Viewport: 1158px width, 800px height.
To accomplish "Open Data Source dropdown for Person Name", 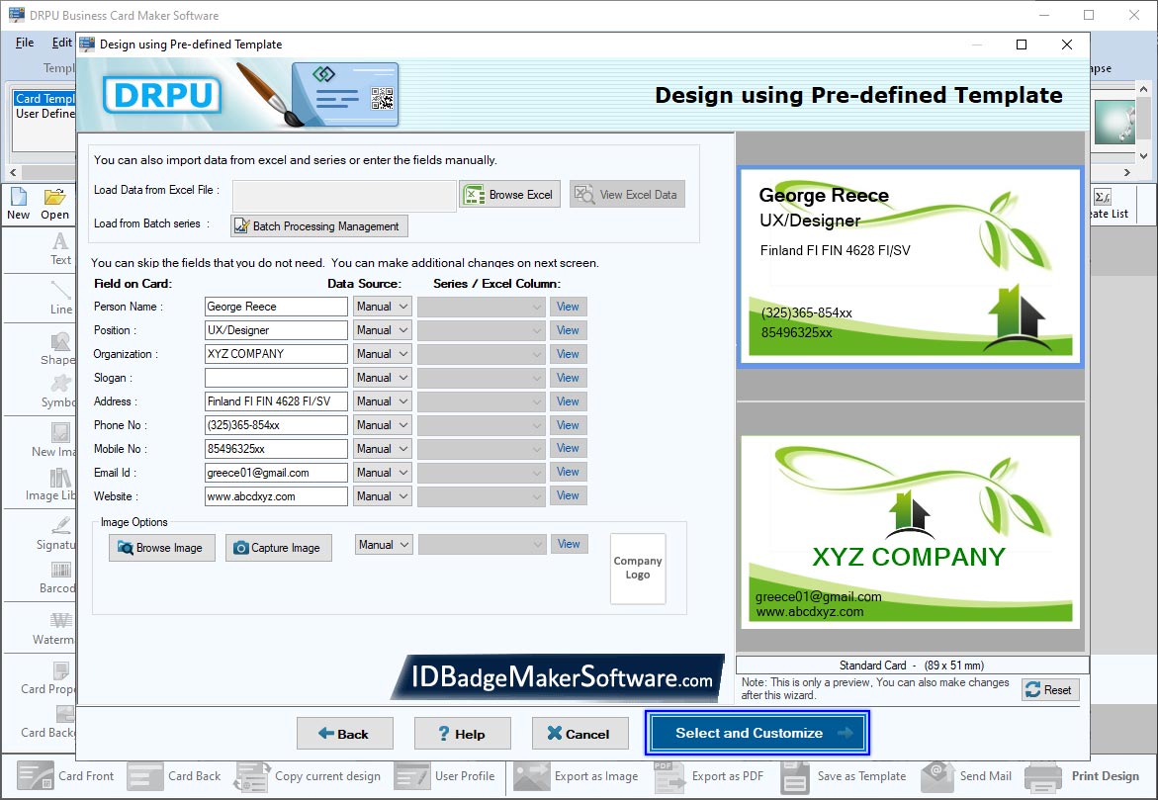I will click(x=382, y=307).
